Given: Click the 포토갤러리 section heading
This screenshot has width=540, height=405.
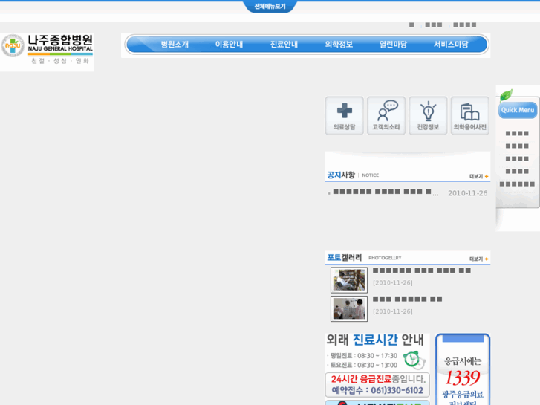Looking at the screenshot, I should [345, 257].
